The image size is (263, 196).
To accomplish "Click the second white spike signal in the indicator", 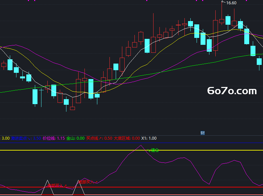I will pyautogui.click(x=79, y=187).
